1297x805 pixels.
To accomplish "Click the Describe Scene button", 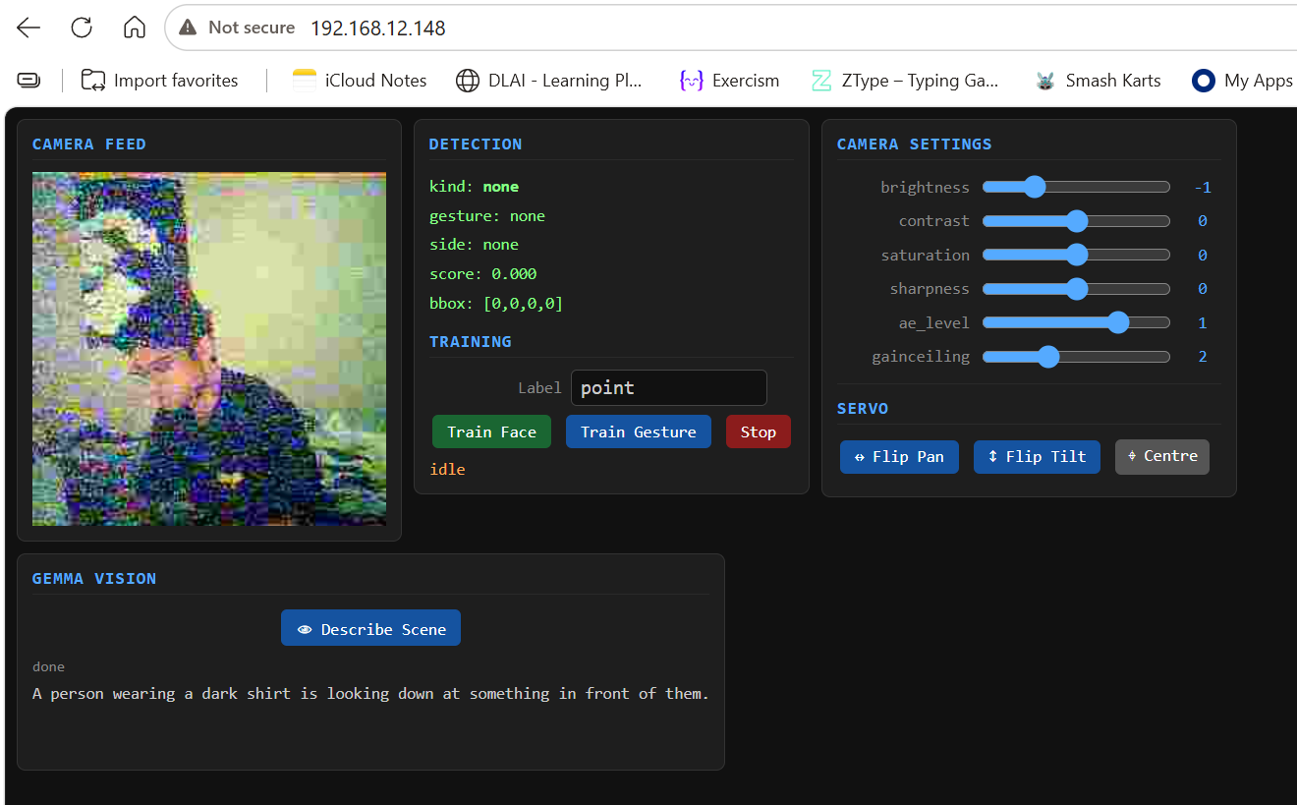I will [x=371, y=629].
